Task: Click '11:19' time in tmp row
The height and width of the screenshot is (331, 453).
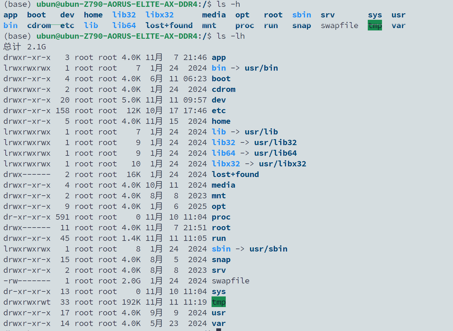Action: click(195, 302)
